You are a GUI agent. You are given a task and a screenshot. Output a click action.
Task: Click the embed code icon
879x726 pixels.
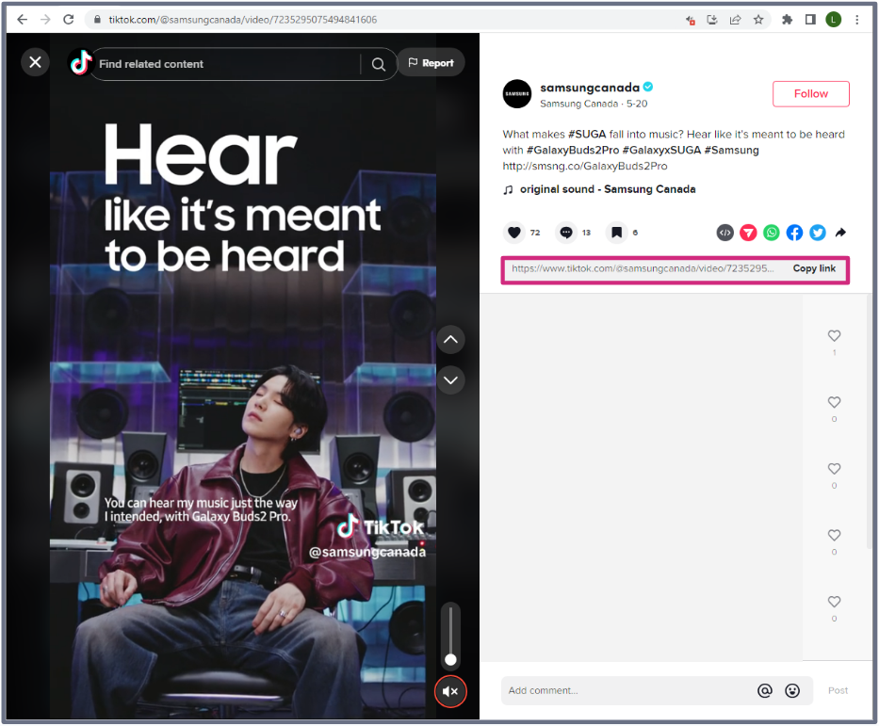(724, 233)
